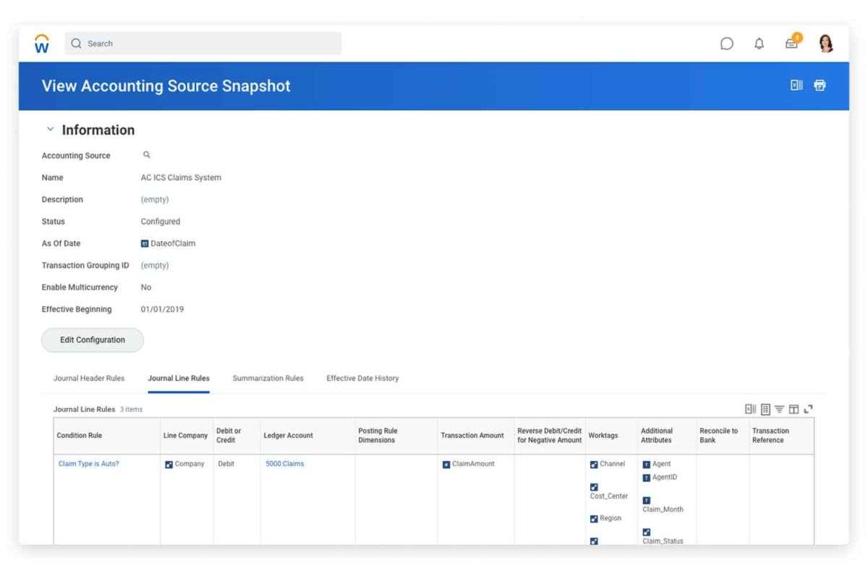Open the 5000:Claims ledger account link
Viewport: 868px width, 579px height.
(x=286, y=464)
